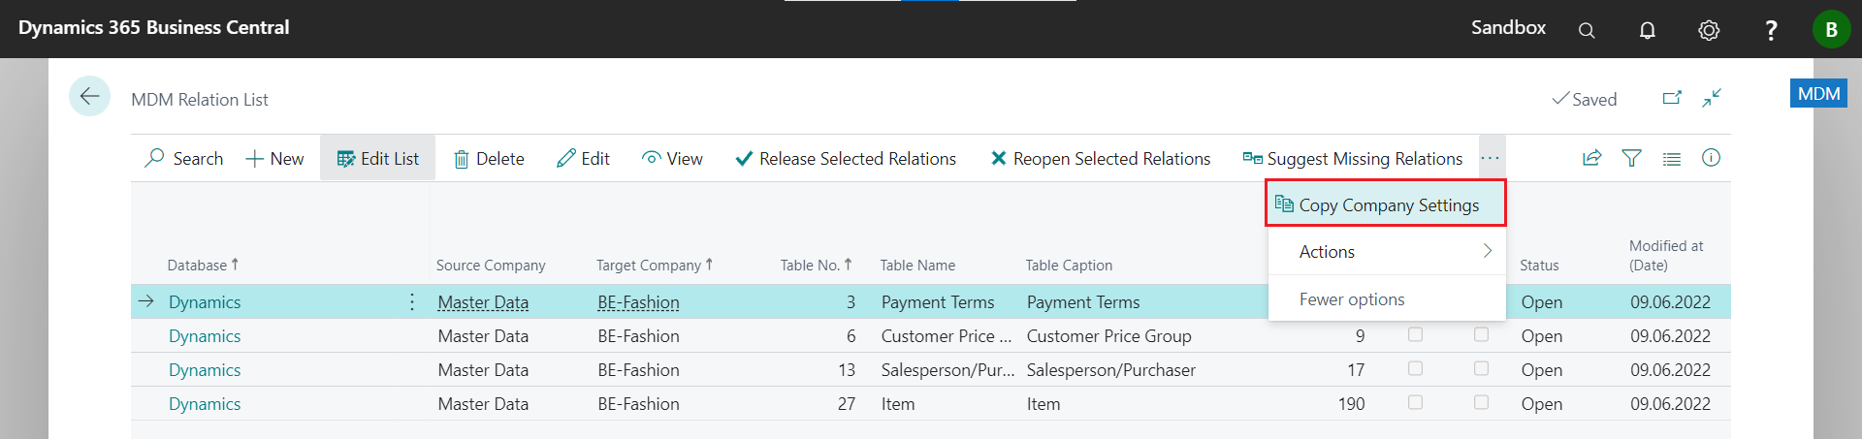Select Payment Terms table name cell
The width and height of the screenshot is (1862, 439).
[x=938, y=302]
